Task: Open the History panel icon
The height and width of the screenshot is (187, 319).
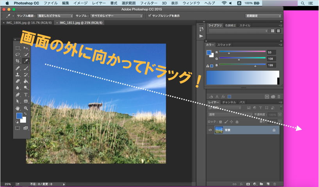Action: (x=201, y=29)
